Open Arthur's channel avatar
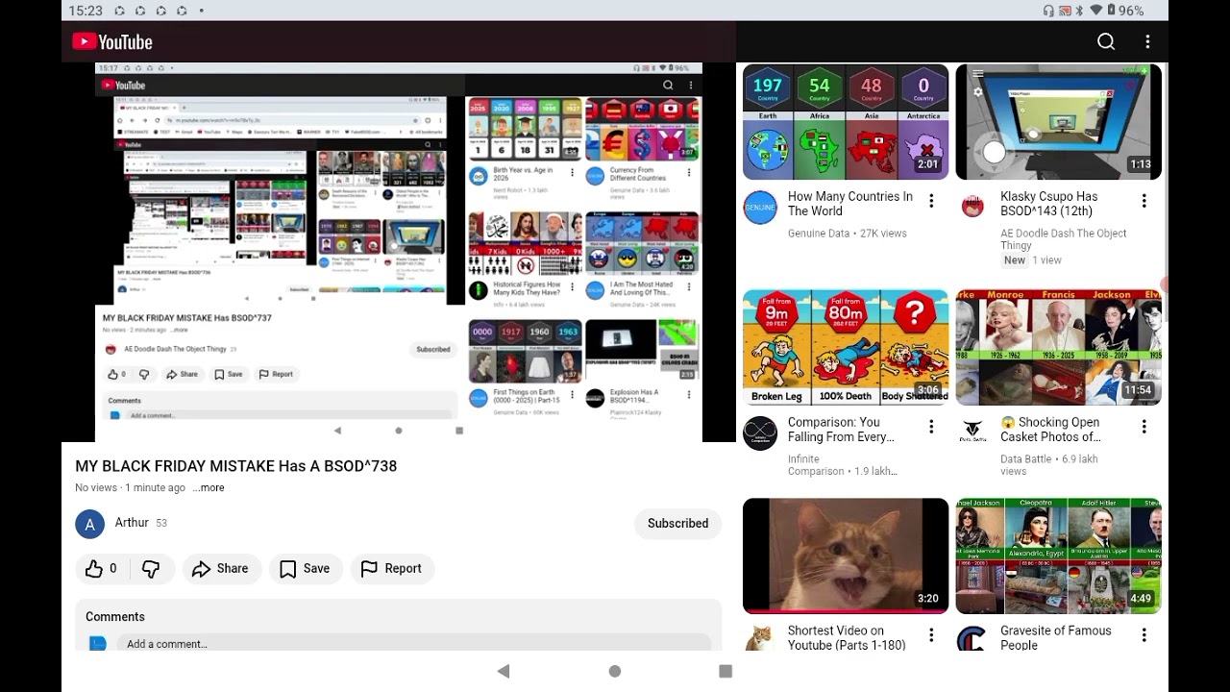Viewport: 1230px width, 692px height. tap(90, 524)
